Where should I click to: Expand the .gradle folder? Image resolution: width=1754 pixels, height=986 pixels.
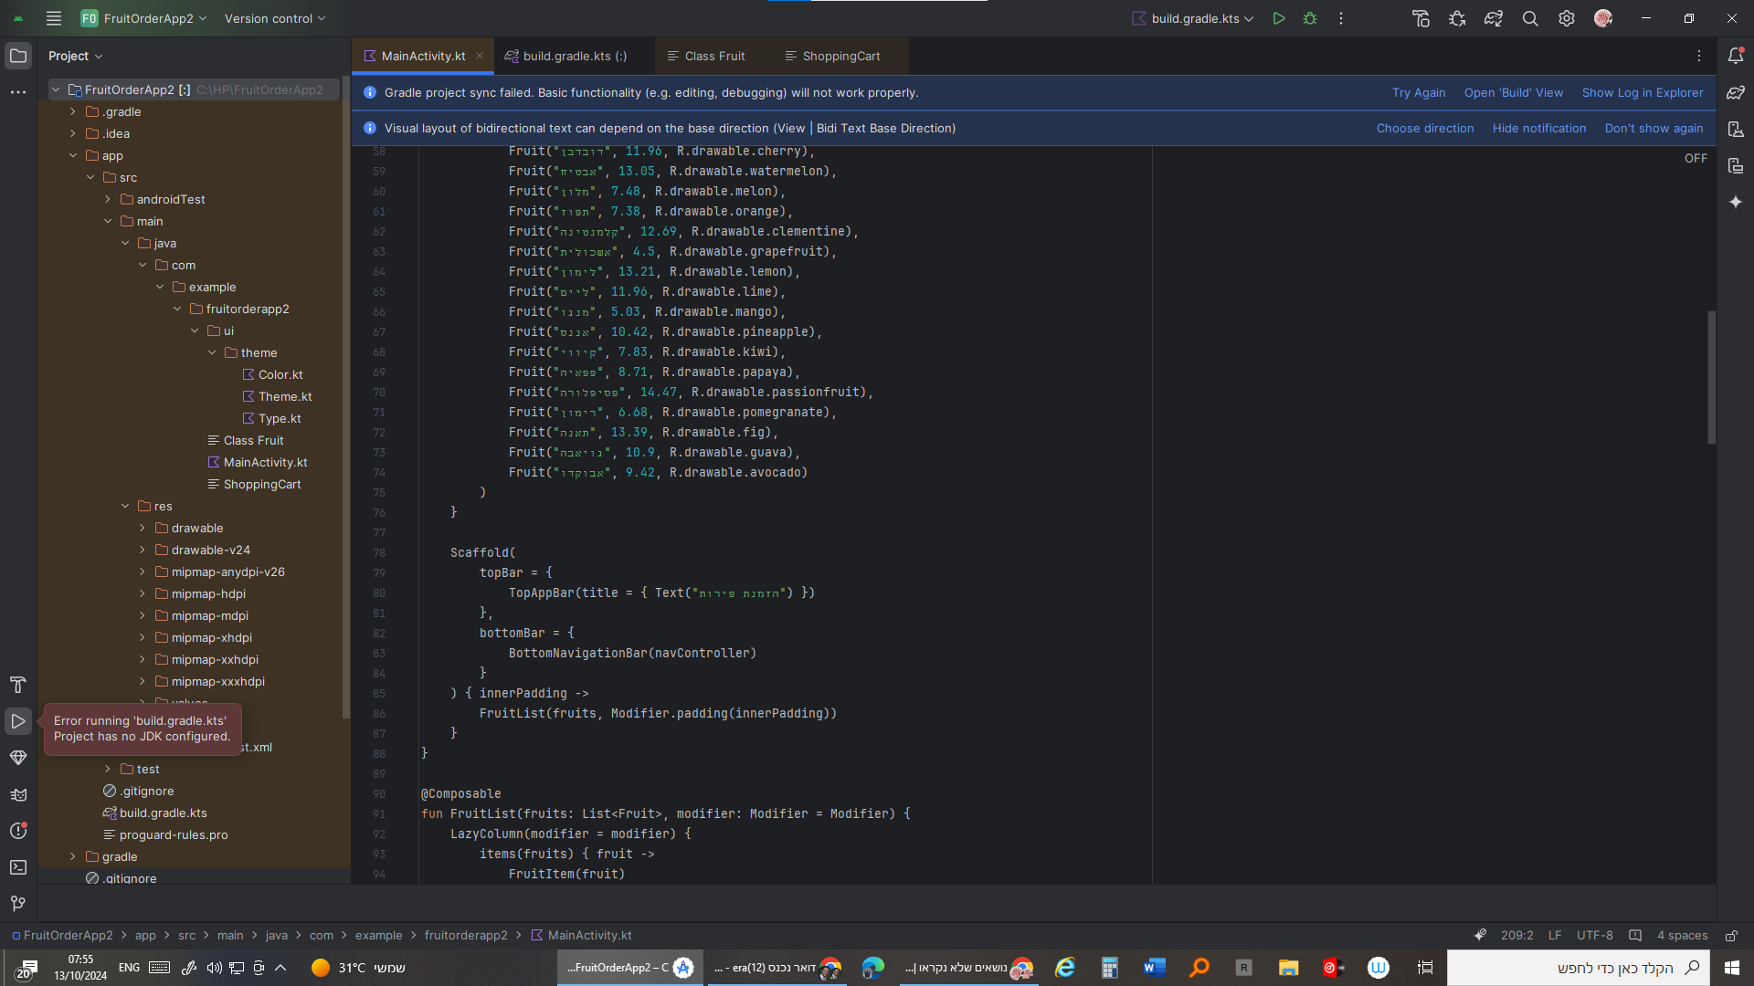pyautogui.click(x=73, y=111)
